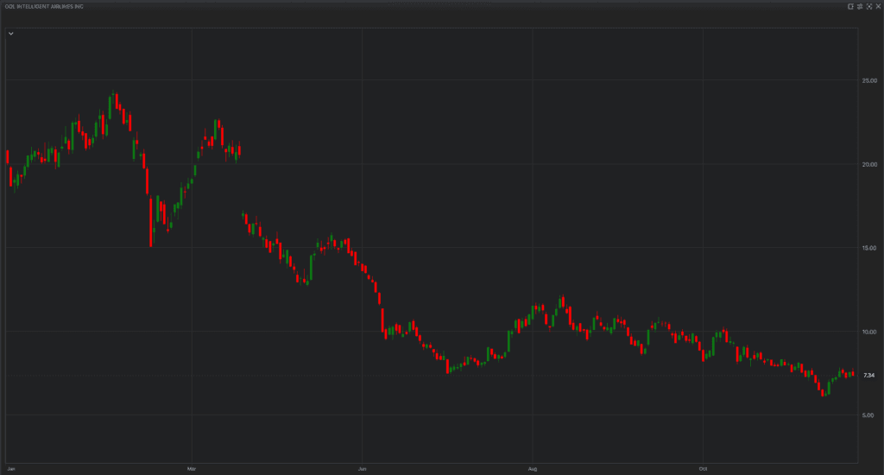The height and width of the screenshot is (475, 884).
Task: Click the fullscreen focus icon
Action: [x=868, y=7]
